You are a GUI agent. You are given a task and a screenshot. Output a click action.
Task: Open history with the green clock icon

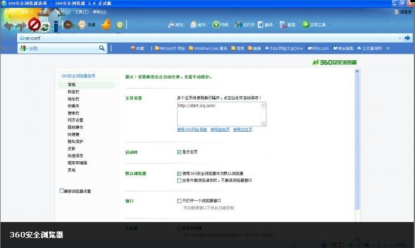point(120,25)
